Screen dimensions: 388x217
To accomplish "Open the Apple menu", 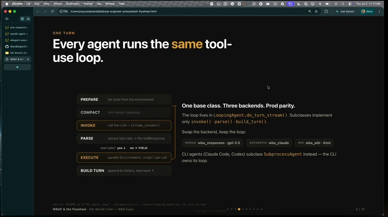I will click(x=6, y=4).
